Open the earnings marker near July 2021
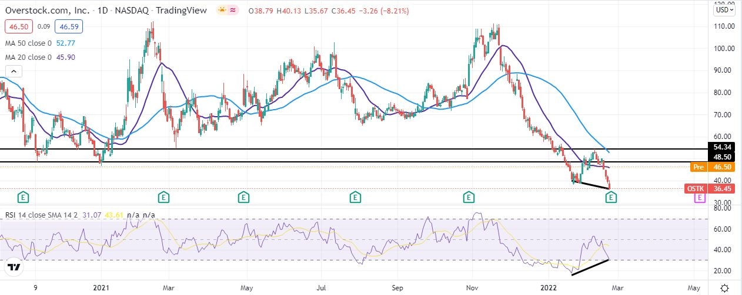 click(x=355, y=197)
